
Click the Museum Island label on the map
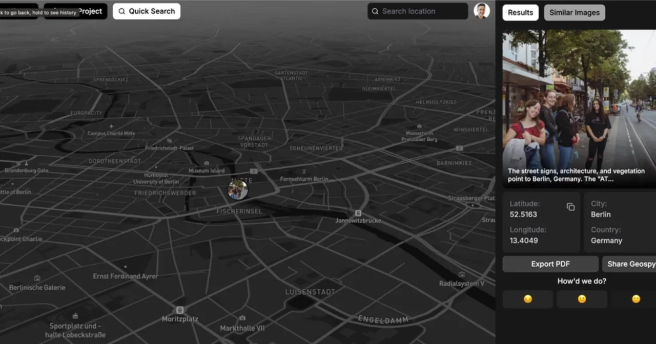(x=207, y=170)
